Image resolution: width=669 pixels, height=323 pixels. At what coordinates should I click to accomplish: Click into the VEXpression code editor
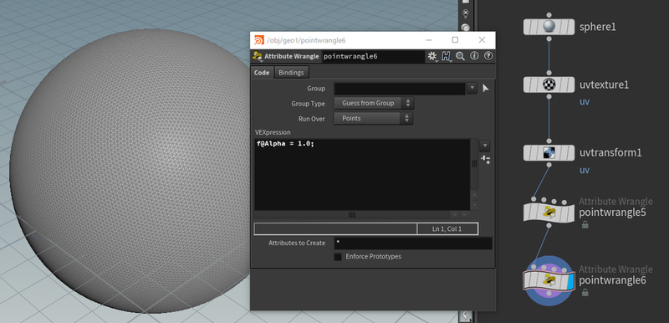(362, 174)
